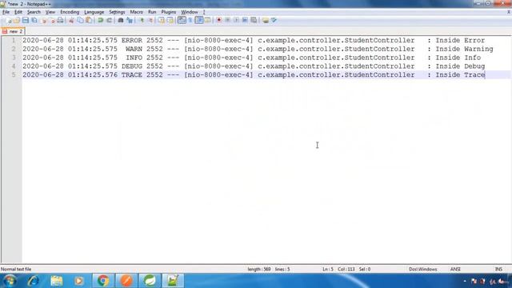The width and height of the screenshot is (512, 288).
Task: Click the New file toolbar icon
Action: coord(9,20)
